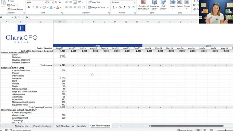Open the Alignment dialog launcher

109,13
